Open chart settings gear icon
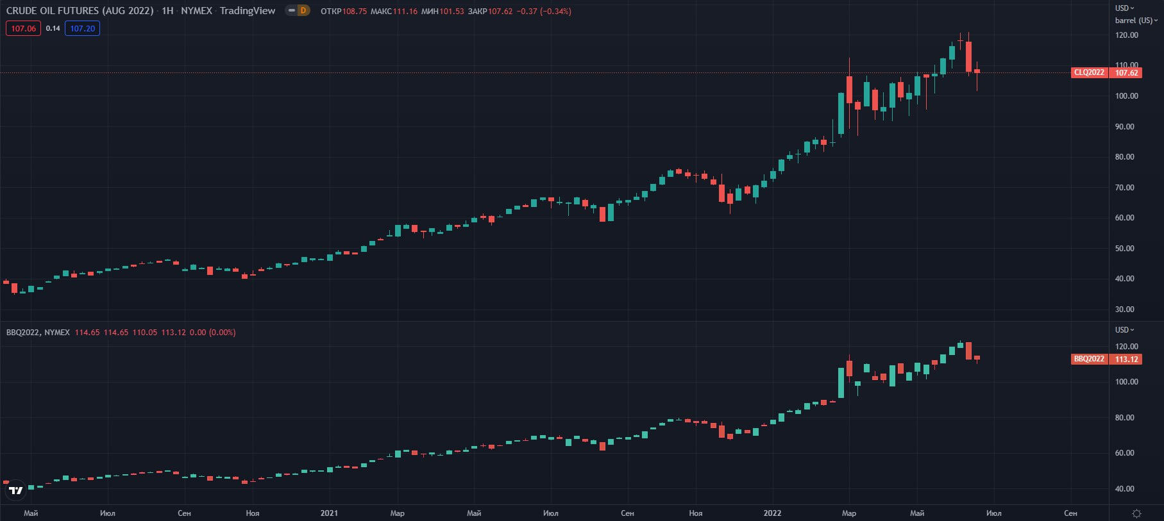Image resolution: width=1164 pixels, height=521 pixels. click(1136, 513)
